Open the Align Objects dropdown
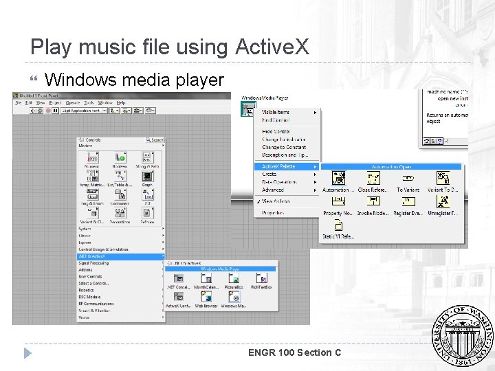The width and height of the screenshot is (495, 371). click(114, 111)
